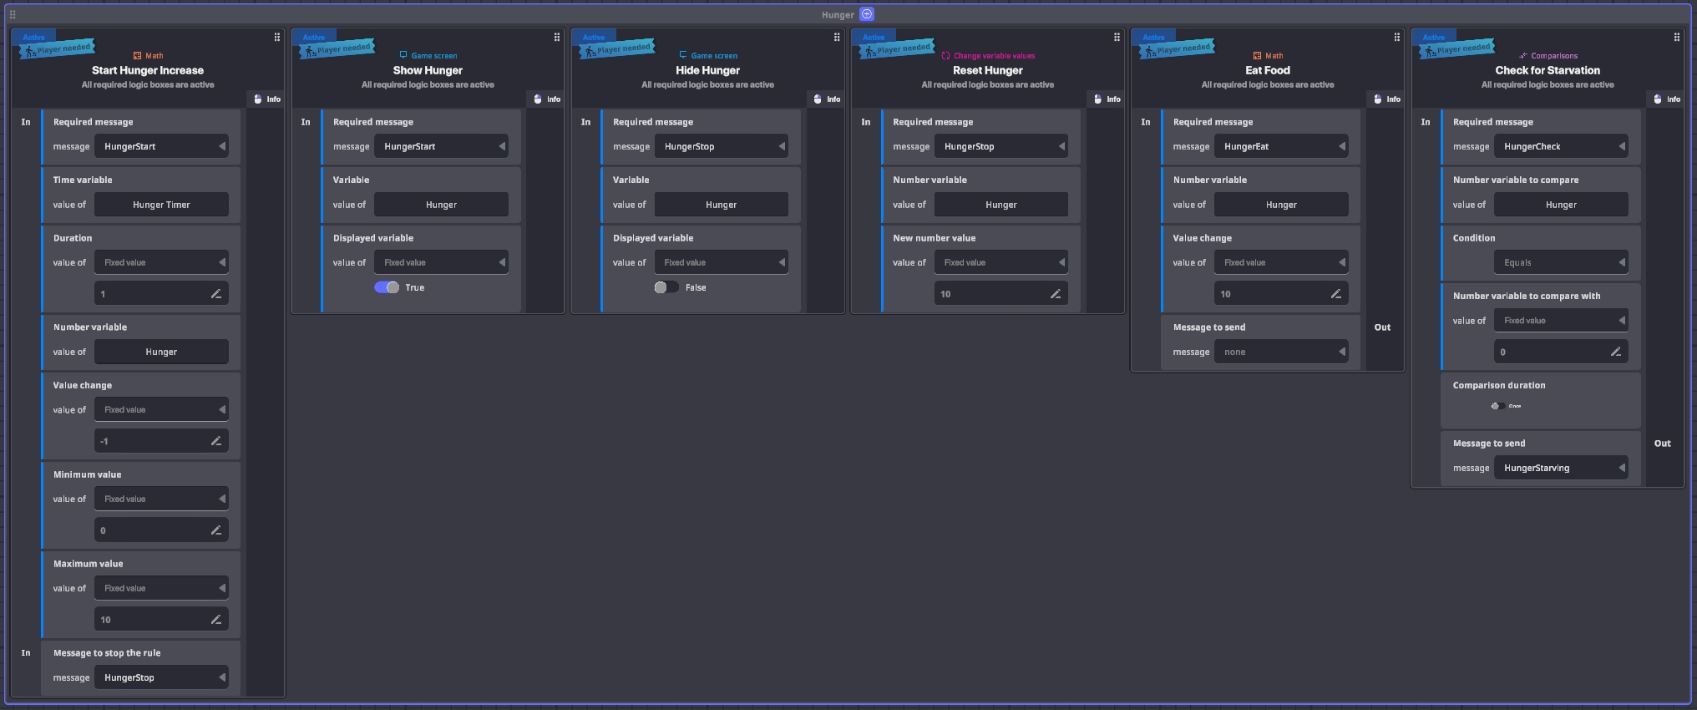Image resolution: width=1697 pixels, height=710 pixels.
Task: Click the pencil icon in Maximum value field
Action: click(215, 620)
